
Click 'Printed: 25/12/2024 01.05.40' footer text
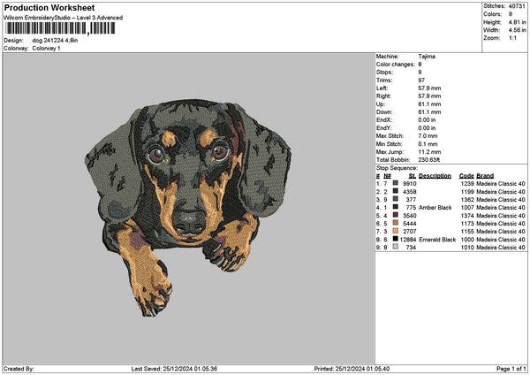(352, 369)
